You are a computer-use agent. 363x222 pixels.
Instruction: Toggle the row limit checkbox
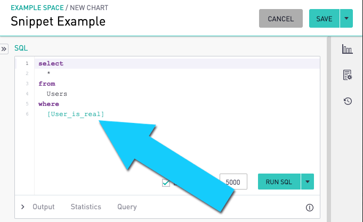click(x=166, y=183)
